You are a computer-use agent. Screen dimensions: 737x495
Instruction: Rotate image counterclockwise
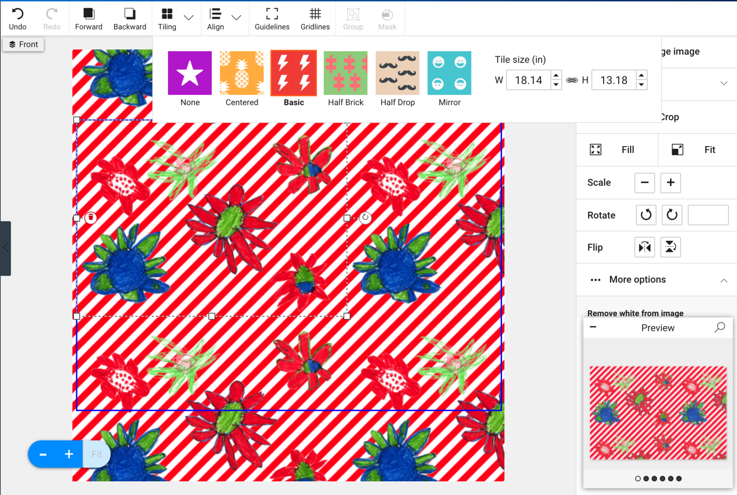pyautogui.click(x=646, y=215)
